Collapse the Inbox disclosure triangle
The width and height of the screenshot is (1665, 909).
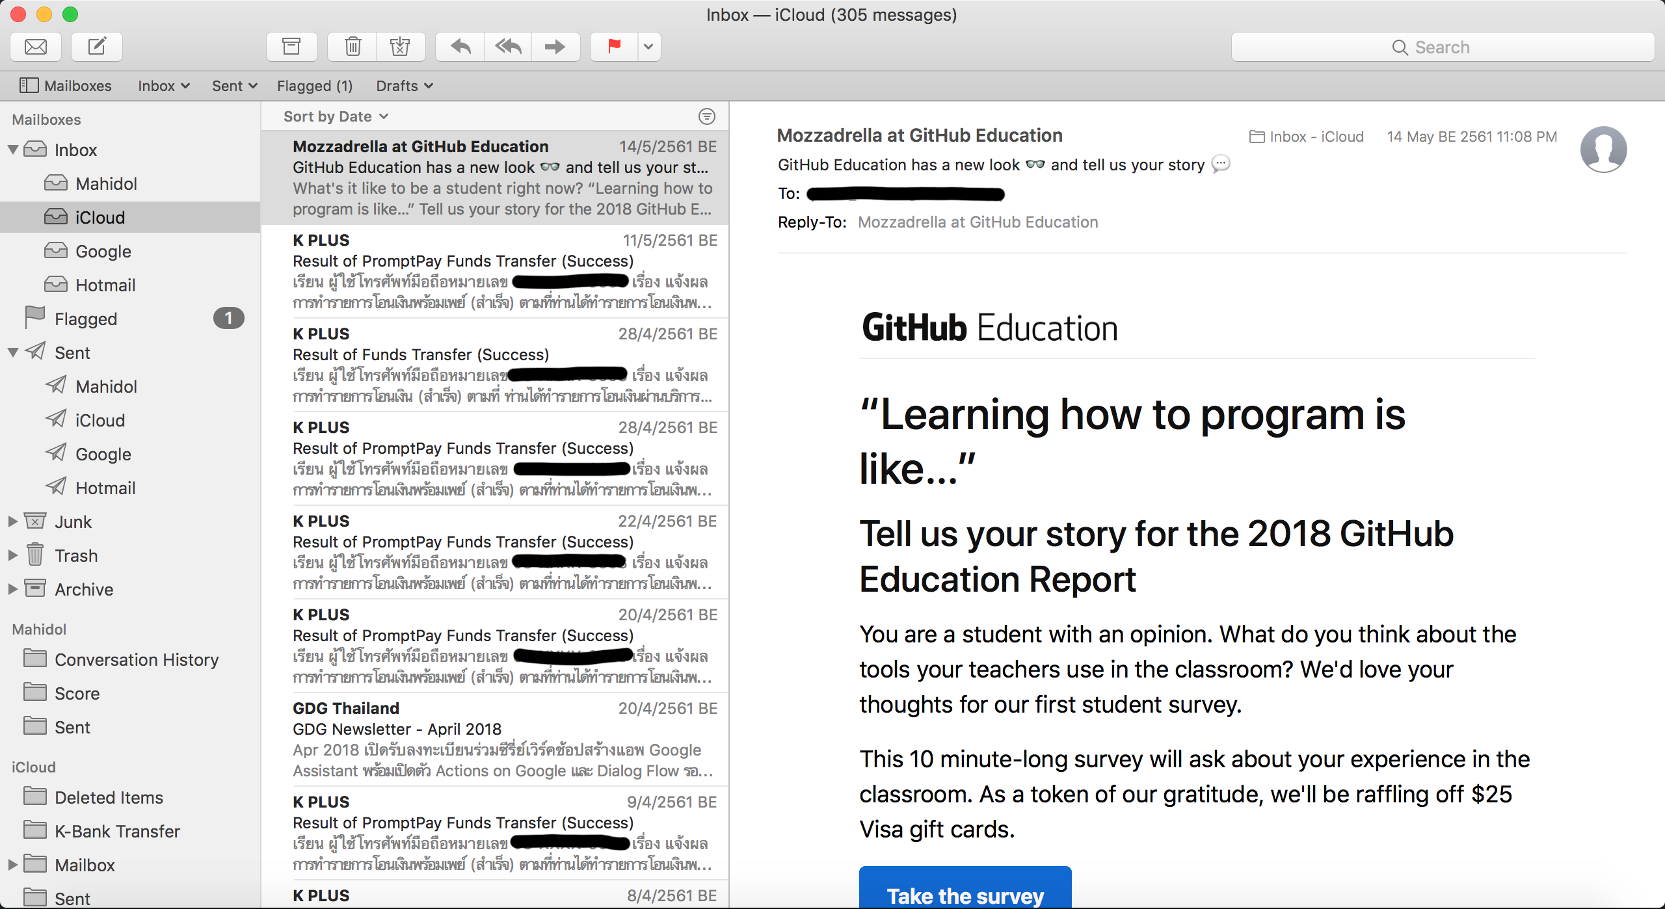point(12,150)
